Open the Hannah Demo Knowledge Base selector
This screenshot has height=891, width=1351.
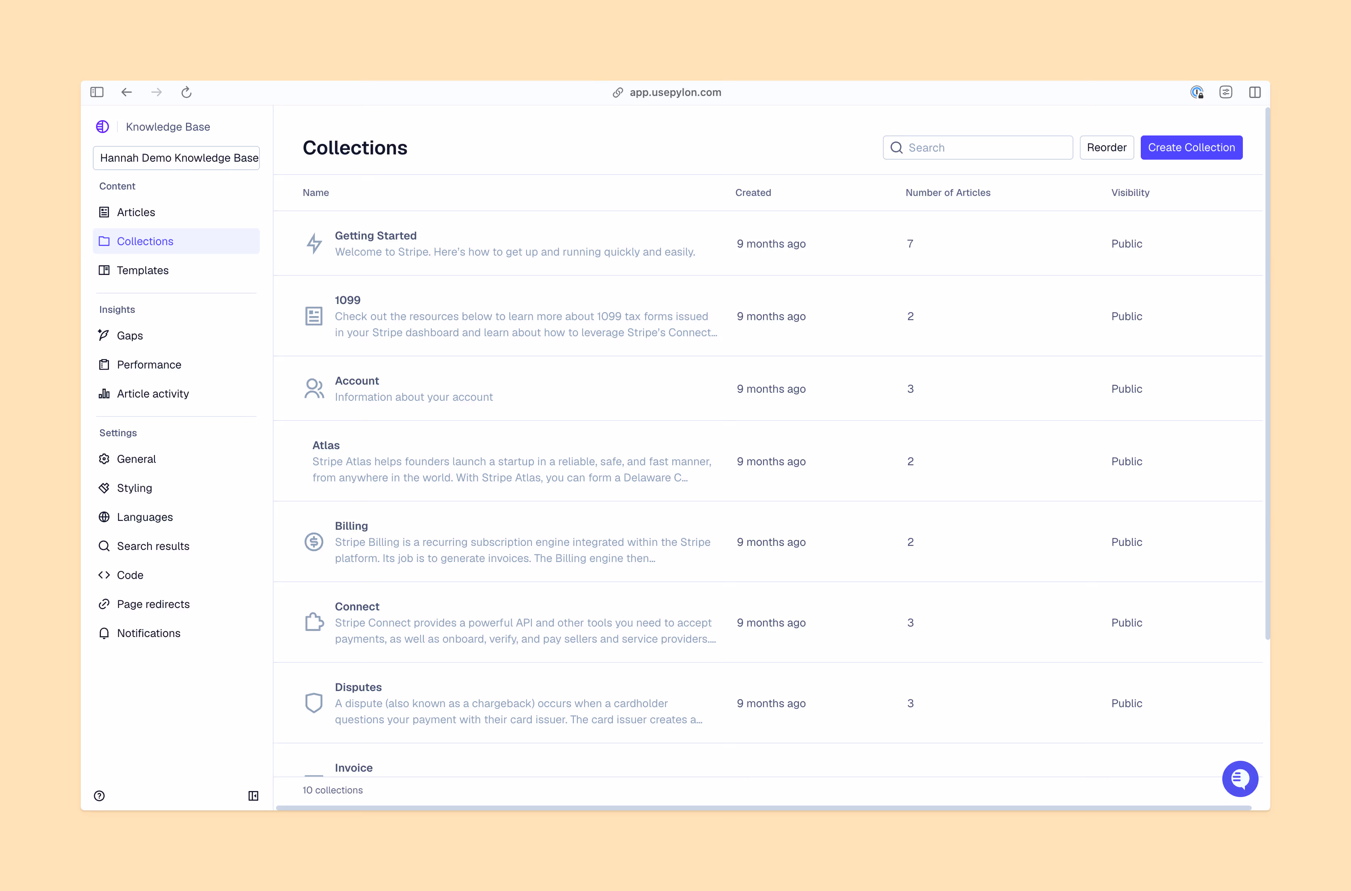click(x=176, y=158)
